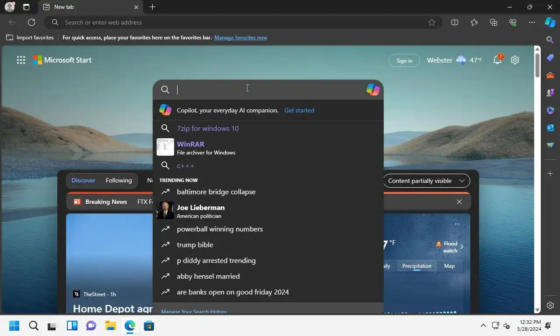Open split screen view
This screenshot has width=560, height=336.
tap(455, 22)
